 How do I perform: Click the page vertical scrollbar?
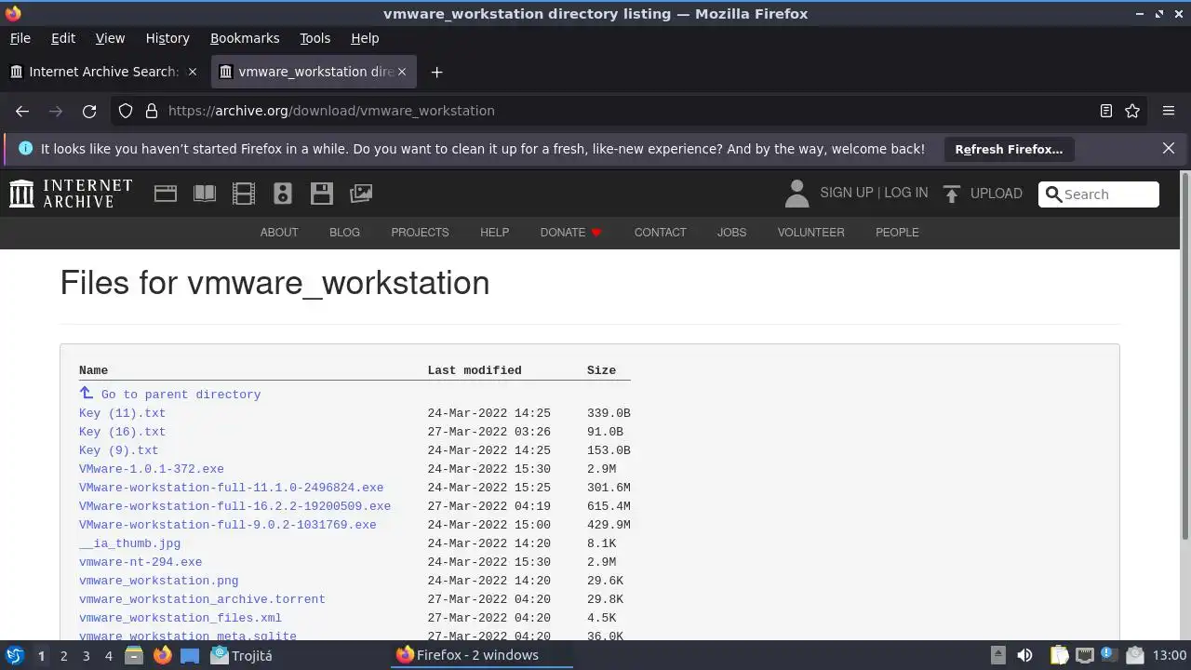[1185, 354]
